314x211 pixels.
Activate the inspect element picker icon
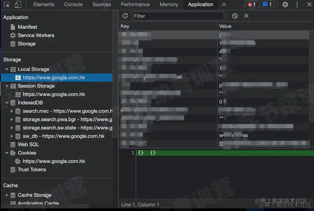point(7,5)
